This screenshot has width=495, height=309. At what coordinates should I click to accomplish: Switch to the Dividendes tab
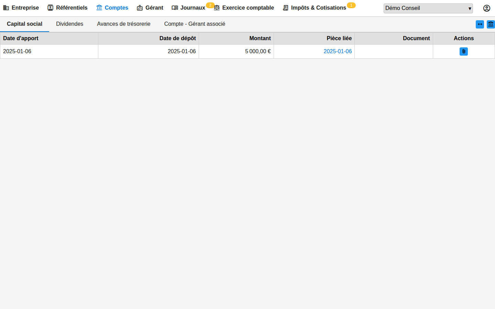pyautogui.click(x=70, y=24)
